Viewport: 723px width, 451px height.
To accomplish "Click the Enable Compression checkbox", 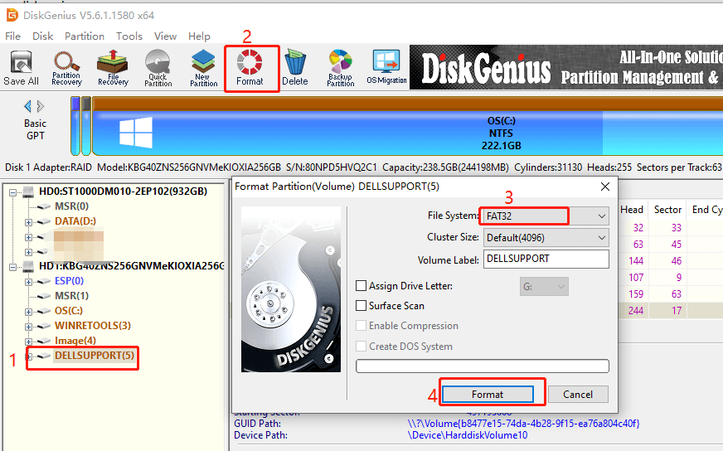I will [x=361, y=326].
